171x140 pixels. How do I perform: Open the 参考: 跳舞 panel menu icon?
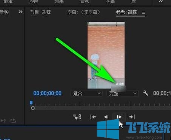point(143,12)
